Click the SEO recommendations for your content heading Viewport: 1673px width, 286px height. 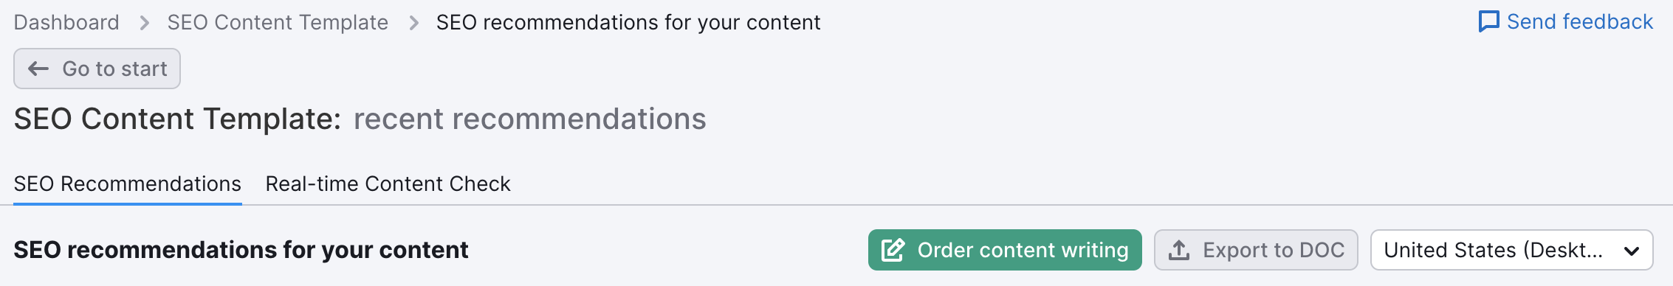241,250
